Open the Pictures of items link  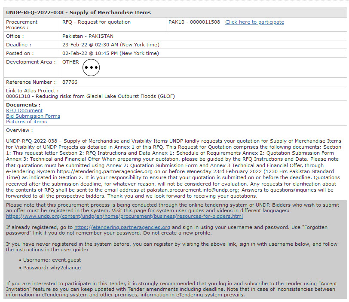(x=26, y=122)
